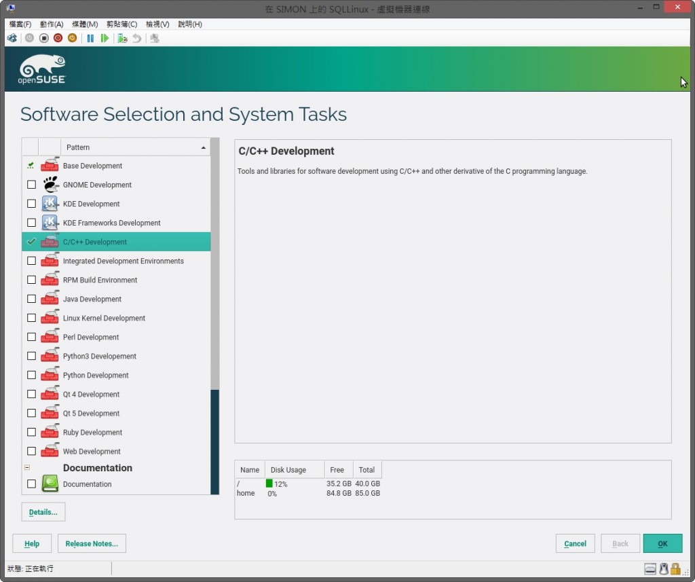Click the green 12% disk usage bar
This screenshot has width=695, height=582.
pos(269,483)
